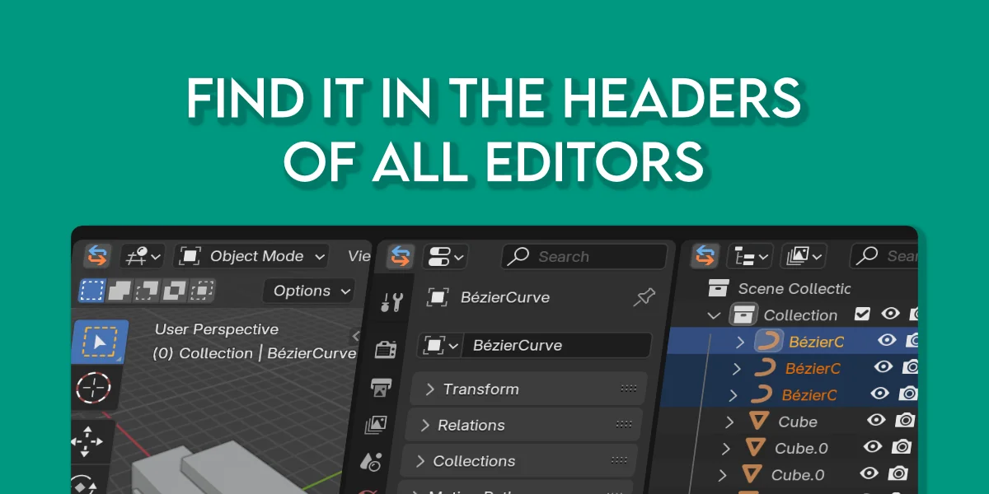Viewport: 989px width, 494px height.
Task: Open the Object Mode dropdown
Action: (251, 256)
